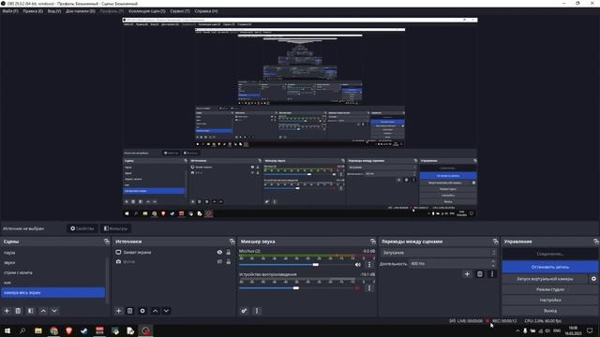Open the Правка menu
This screenshot has width=600, height=337.
pyautogui.click(x=33, y=11)
